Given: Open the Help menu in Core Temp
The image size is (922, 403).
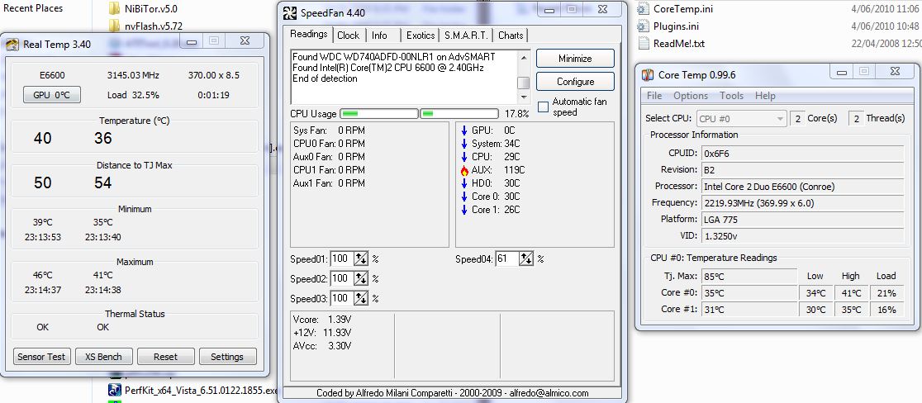Looking at the screenshot, I should point(765,96).
